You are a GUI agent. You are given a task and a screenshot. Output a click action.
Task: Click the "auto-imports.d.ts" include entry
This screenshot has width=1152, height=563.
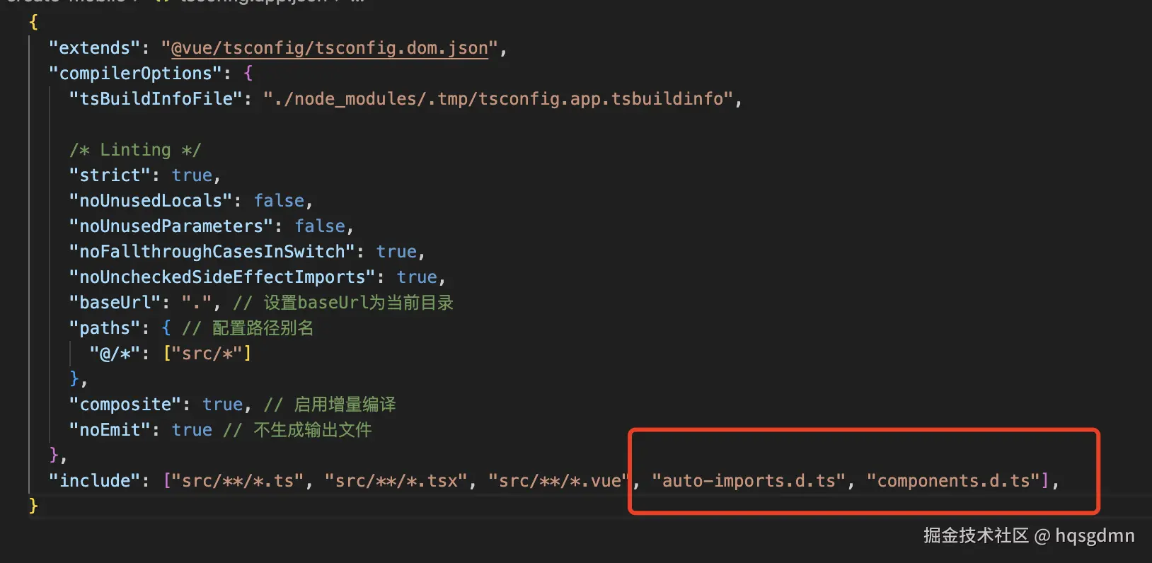click(x=748, y=481)
